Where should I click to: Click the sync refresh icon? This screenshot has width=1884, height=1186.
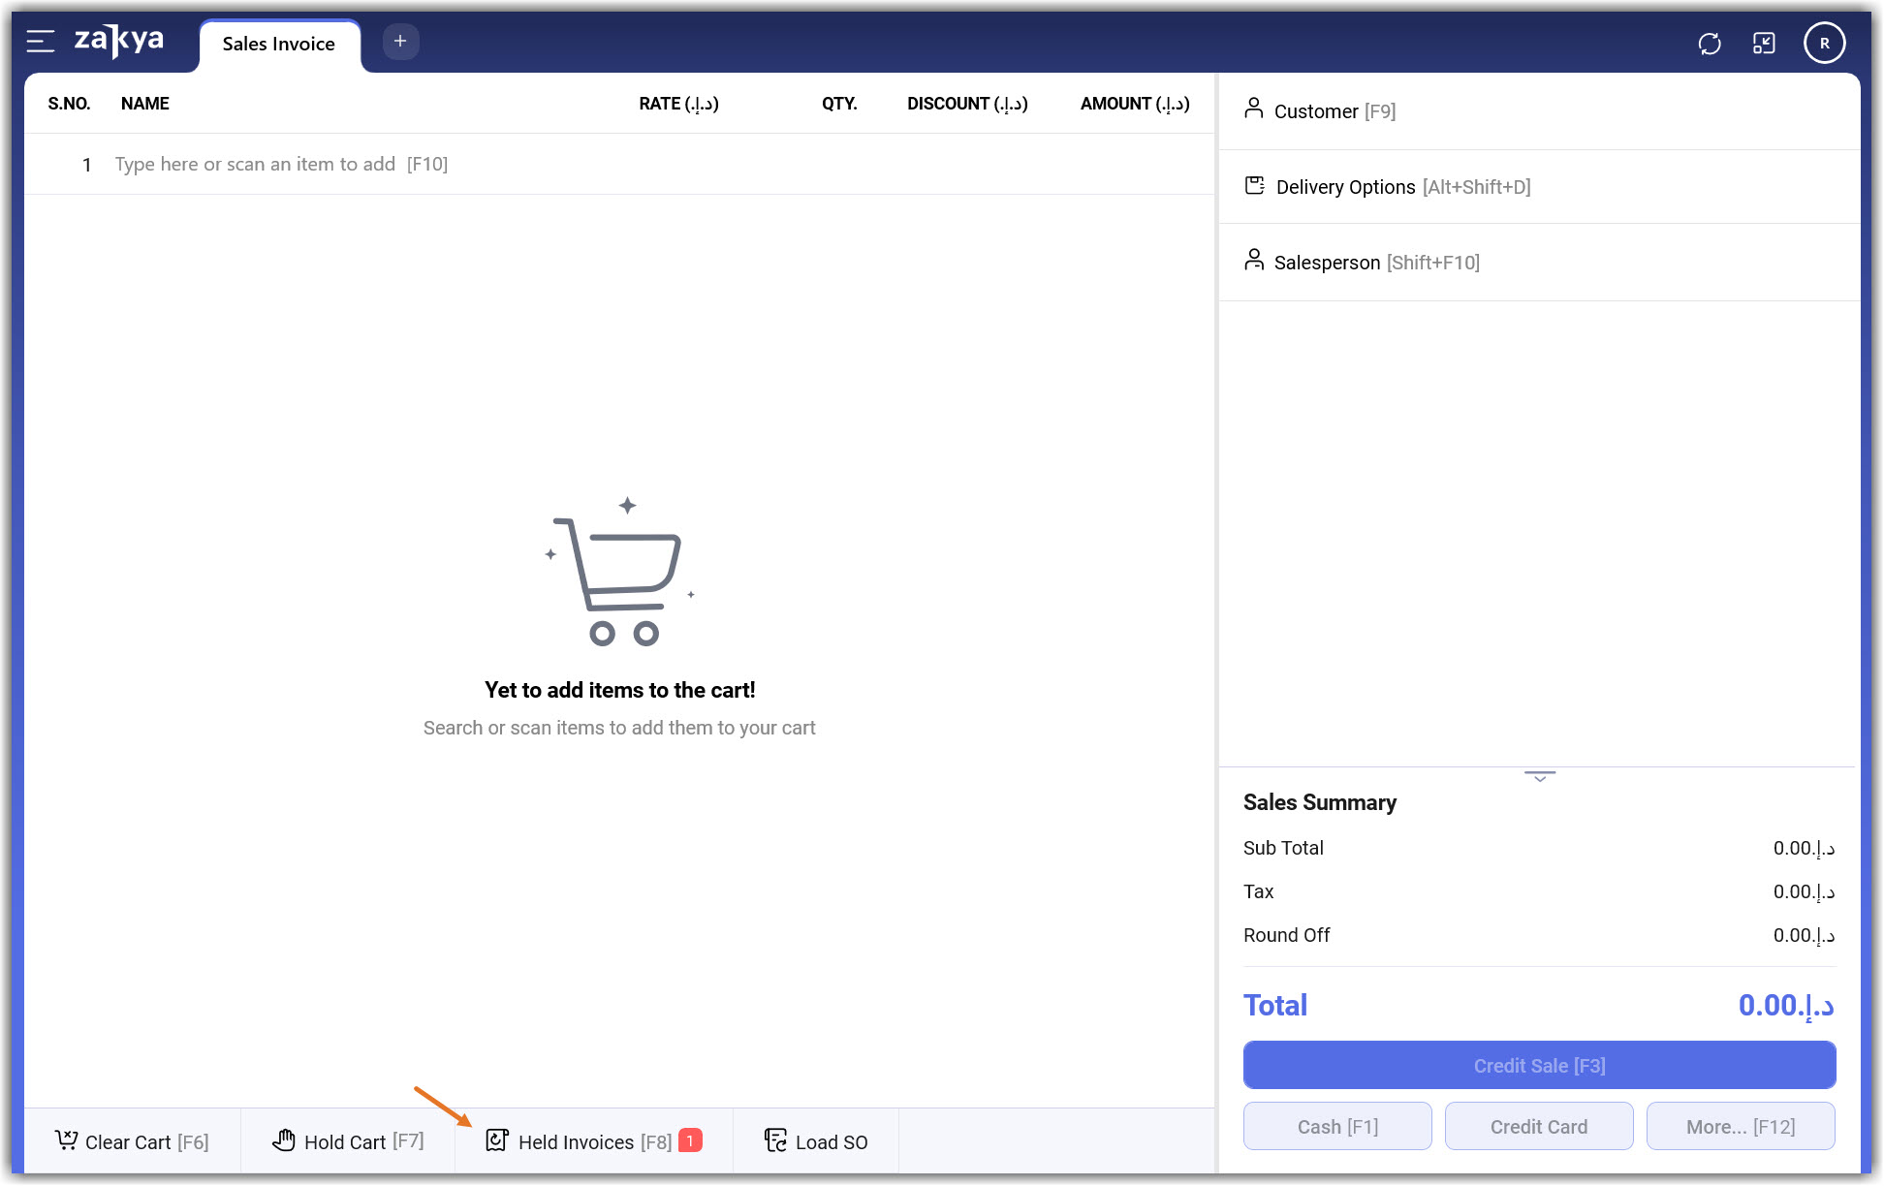point(1710,44)
